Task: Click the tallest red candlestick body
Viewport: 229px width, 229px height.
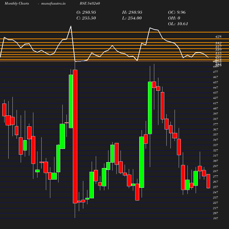Action: (75, 136)
